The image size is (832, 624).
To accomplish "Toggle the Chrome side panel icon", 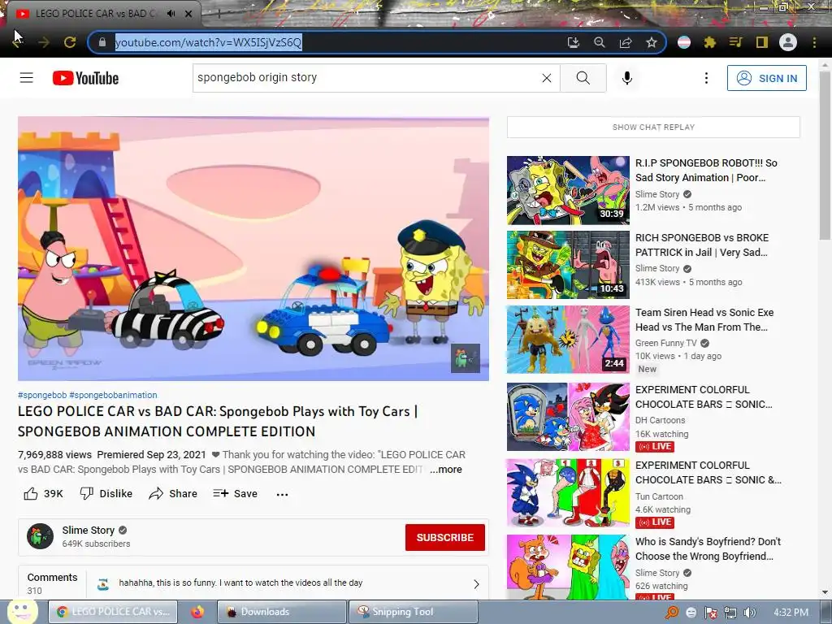I will tap(762, 42).
